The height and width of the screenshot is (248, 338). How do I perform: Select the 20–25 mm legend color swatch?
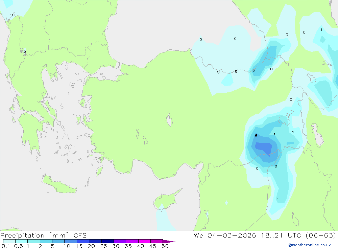coord(95,241)
